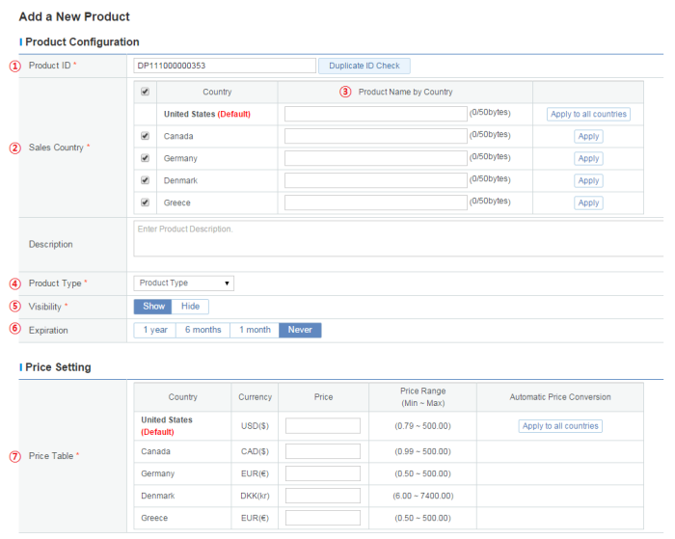The height and width of the screenshot is (539, 675).
Task: Focus the Product ID input field
Action: coord(225,66)
